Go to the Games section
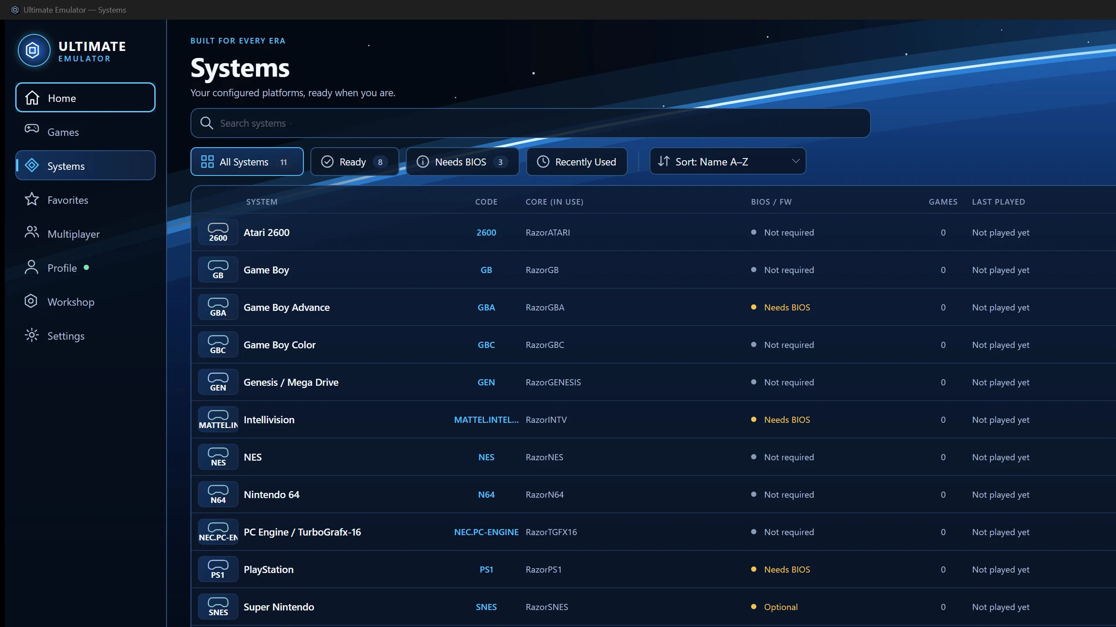Image resolution: width=1116 pixels, height=627 pixels. coord(85,131)
